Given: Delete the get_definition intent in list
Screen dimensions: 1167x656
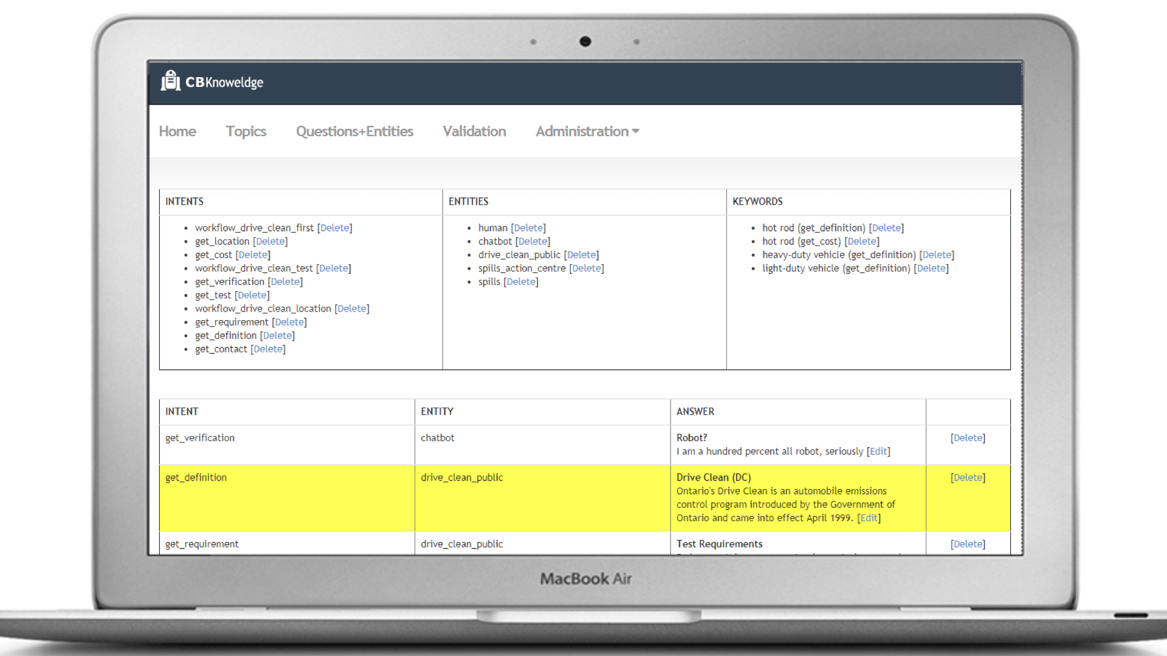Looking at the screenshot, I should tap(277, 335).
